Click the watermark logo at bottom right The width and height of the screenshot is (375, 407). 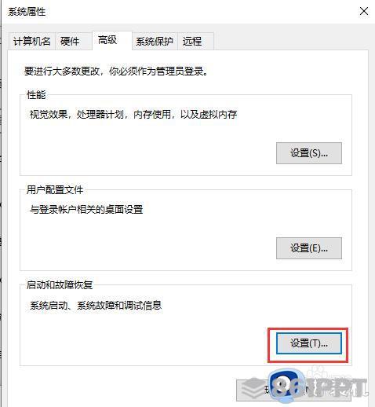304,387
